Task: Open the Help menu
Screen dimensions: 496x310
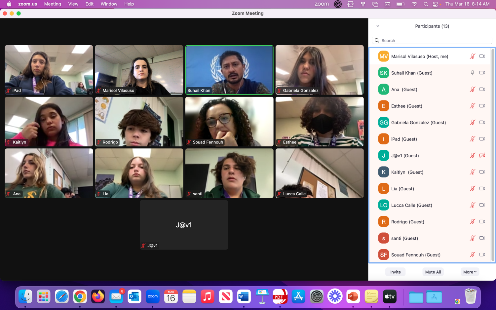Action: click(x=129, y=4)
